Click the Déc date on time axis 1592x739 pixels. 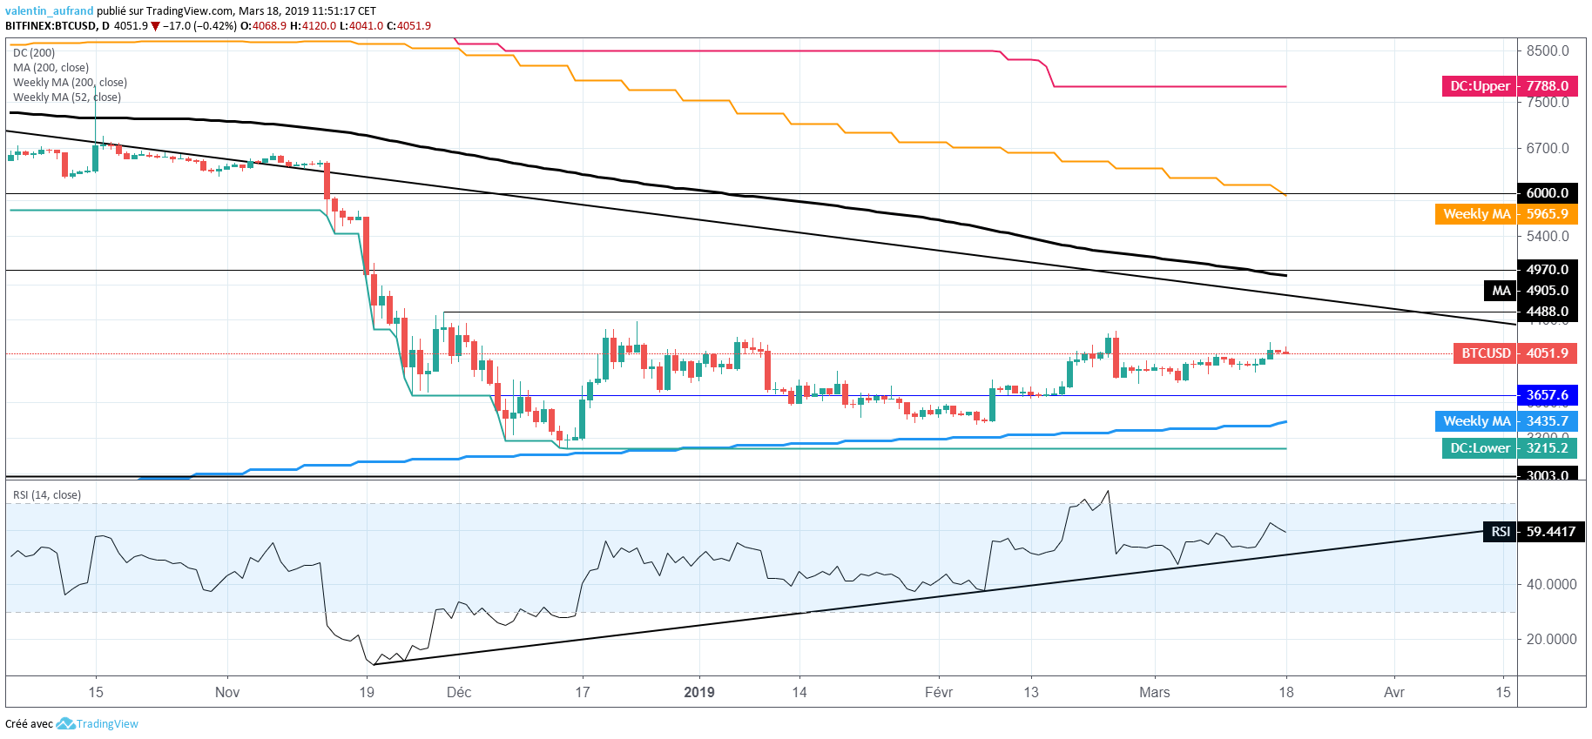point(459,693)
